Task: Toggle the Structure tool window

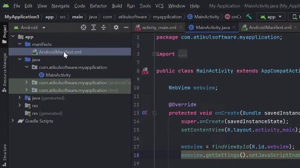Action: pyautogui.click(x=4, y=155)
